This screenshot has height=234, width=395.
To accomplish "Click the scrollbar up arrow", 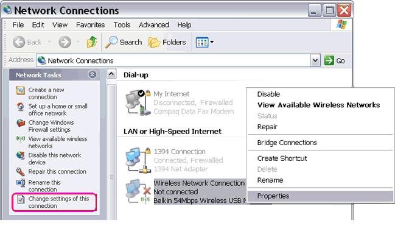I will (x=111, y=74).
